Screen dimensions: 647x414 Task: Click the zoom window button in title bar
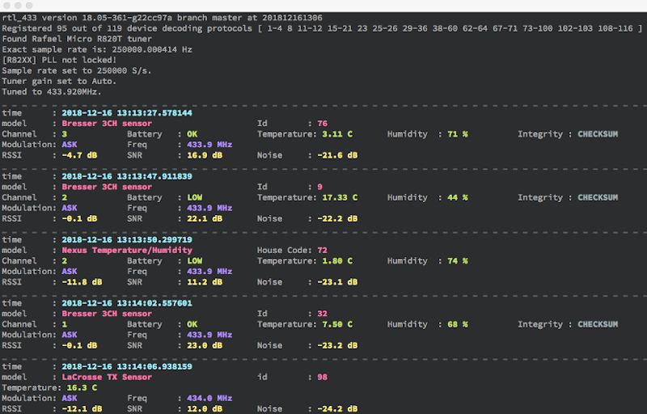[31, 6]
